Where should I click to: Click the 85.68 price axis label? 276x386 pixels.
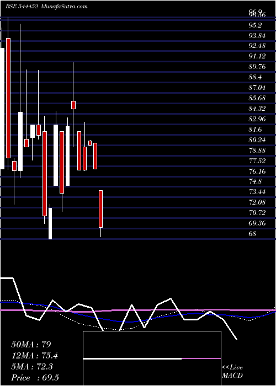(257, 99)
